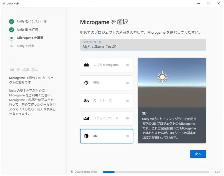
Task: Click the Unity ID を作成 step label
Action: point(27,30)
